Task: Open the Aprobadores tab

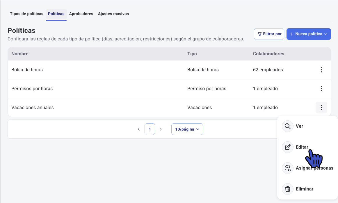Action: (x=81, y=14)
